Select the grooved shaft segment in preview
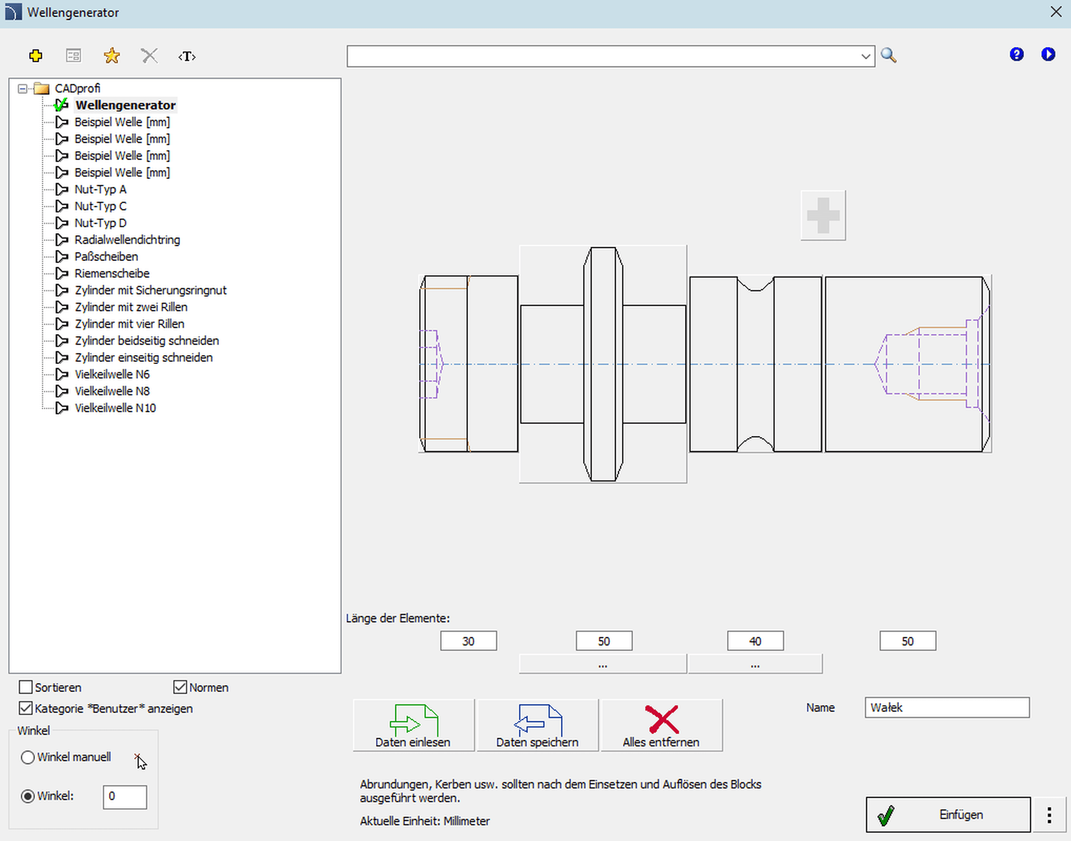This screenshot has width=1071, height=841. pyautogui.click(x=755, y=364)
